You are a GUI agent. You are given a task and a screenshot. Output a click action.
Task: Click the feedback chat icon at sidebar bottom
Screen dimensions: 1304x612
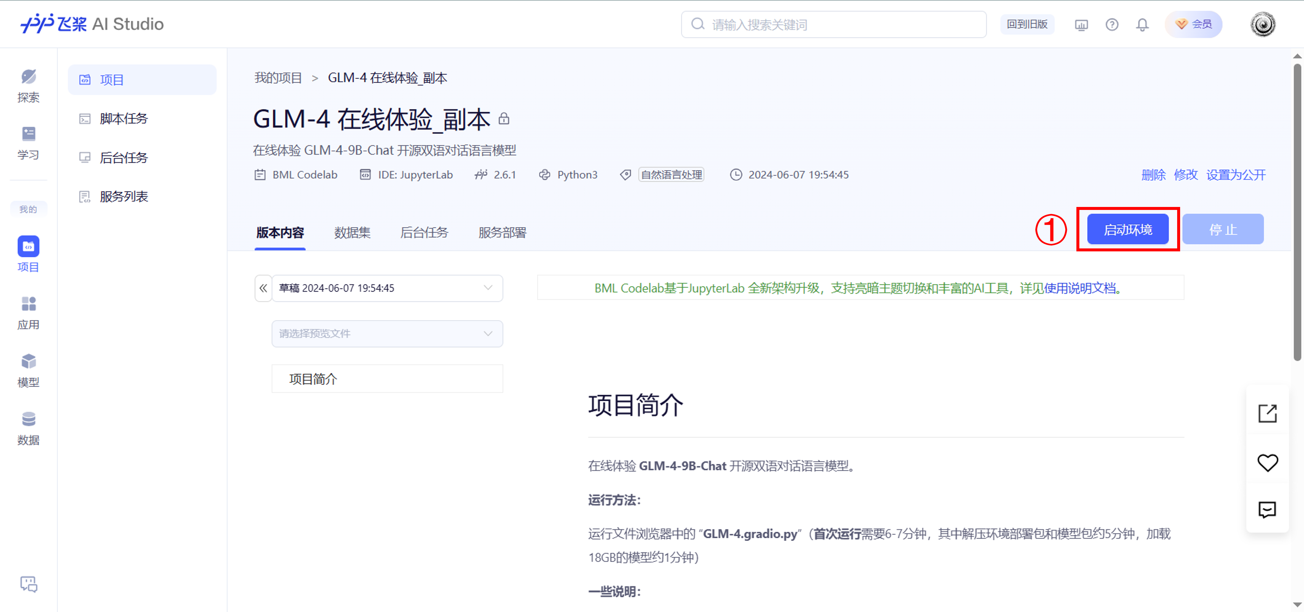[28, 584]
